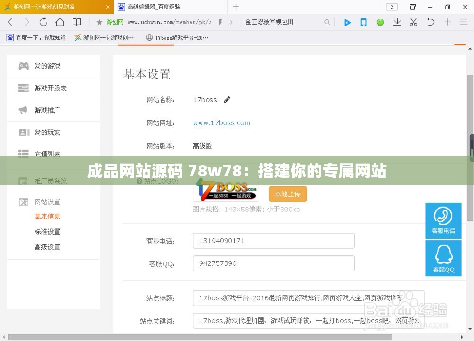Screen dimensions: 474x341
Task: Select 高级设置 submenu item
Action: pos(47,247)
